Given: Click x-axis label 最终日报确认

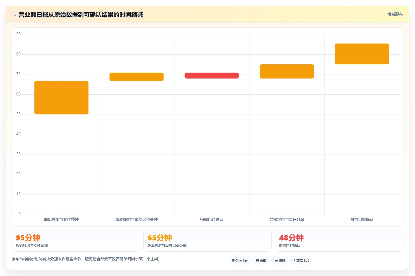Looking at the screenshot, I should [362, 219].
